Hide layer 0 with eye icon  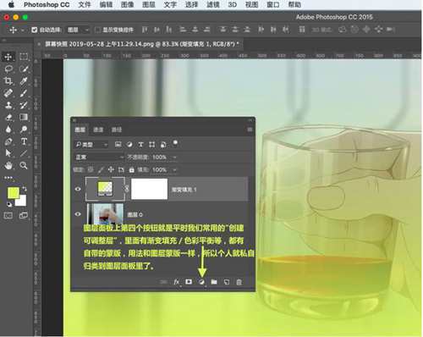click(x=78, y=214)
